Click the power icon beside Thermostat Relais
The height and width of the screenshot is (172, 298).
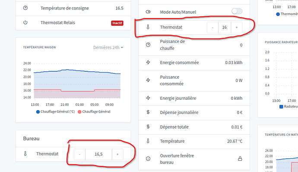click(25, 22)
